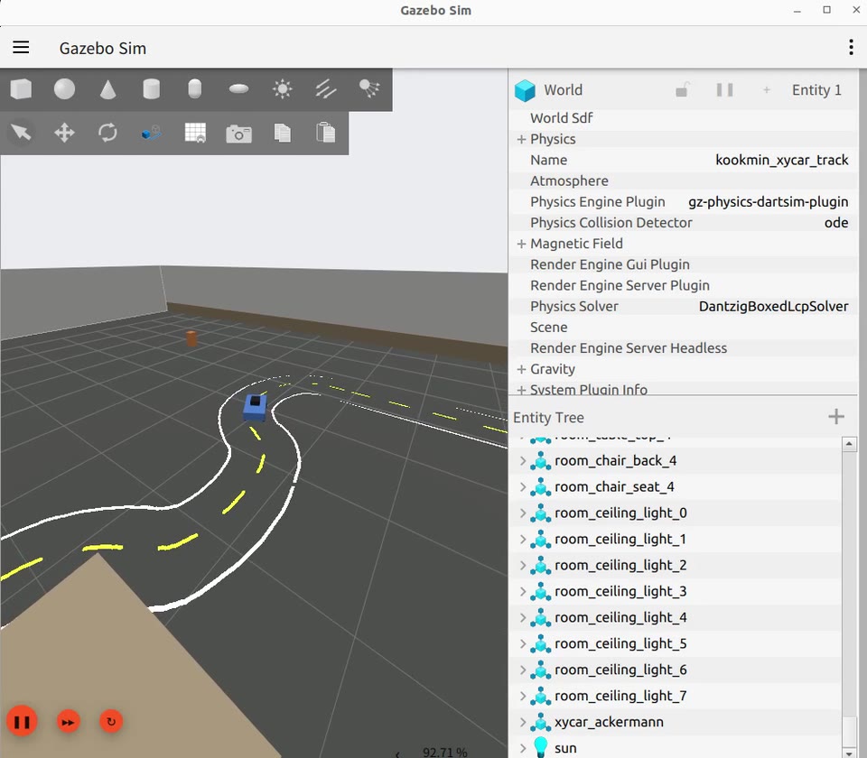Screen dimensions: 867x758
Task: Insert a sphere shape
Action: coord(64,89)
